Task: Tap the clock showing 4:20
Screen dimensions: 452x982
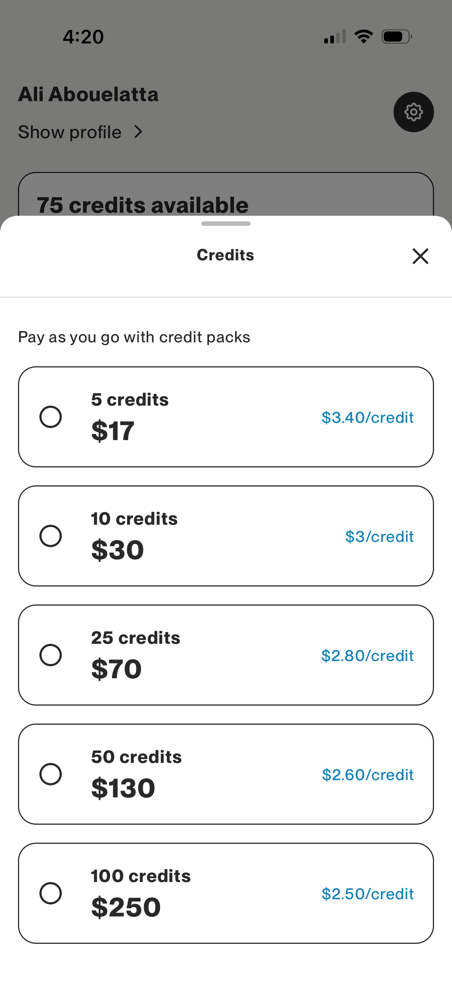Action: click(x=82, y=36)
